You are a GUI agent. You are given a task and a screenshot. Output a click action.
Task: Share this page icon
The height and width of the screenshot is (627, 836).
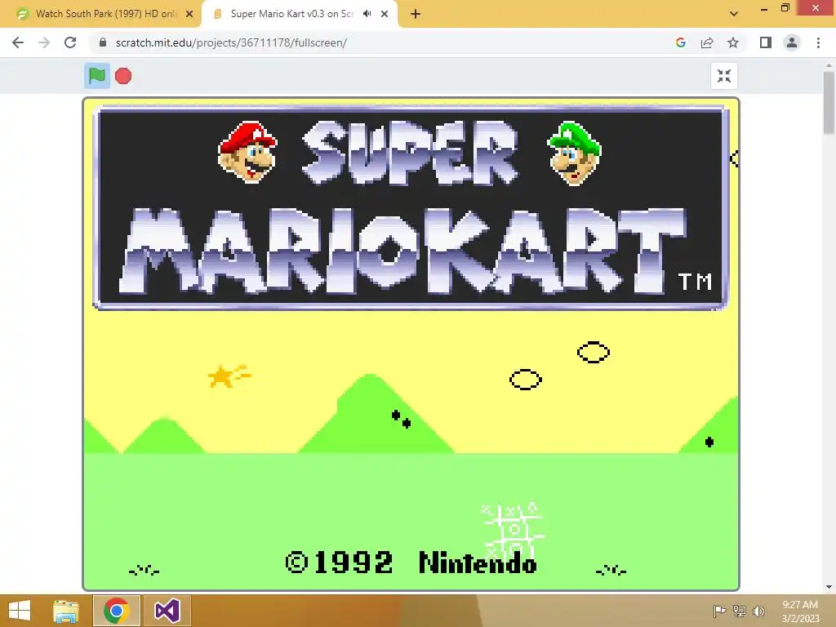(707, 42)
